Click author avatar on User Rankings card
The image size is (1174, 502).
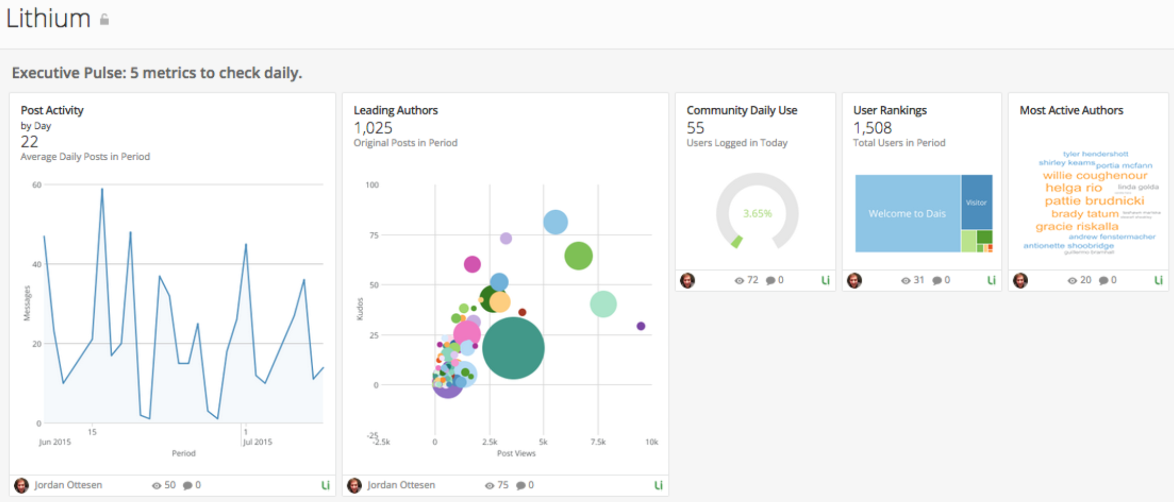854,281
